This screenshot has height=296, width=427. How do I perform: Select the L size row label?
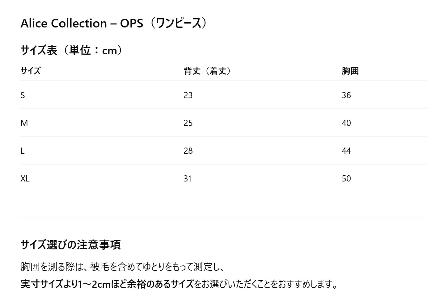[x=22, y=151]
